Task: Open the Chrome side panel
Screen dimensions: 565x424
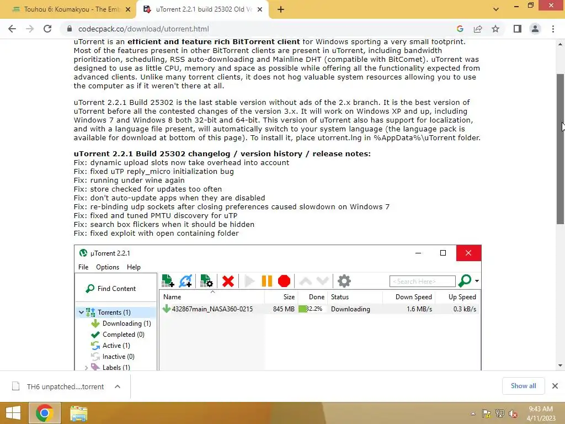Action: click(518, 29)
